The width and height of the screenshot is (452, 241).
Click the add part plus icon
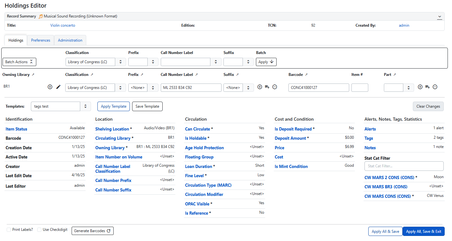tap(420, 87)
